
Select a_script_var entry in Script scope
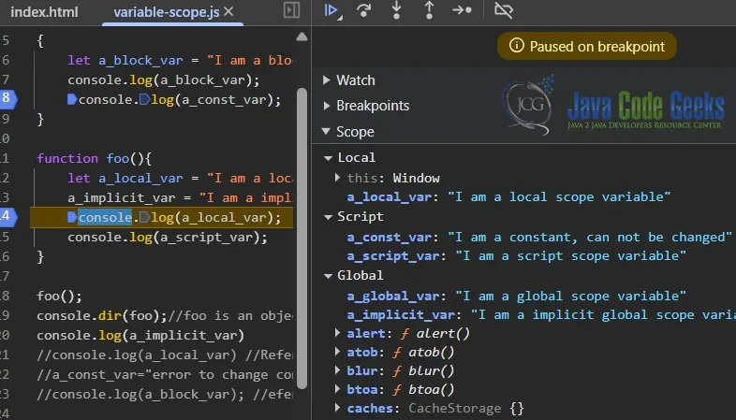click(516, 256)
